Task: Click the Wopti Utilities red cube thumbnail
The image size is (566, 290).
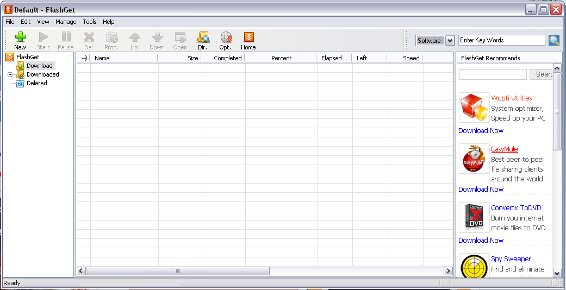Action: click(474, 108)
